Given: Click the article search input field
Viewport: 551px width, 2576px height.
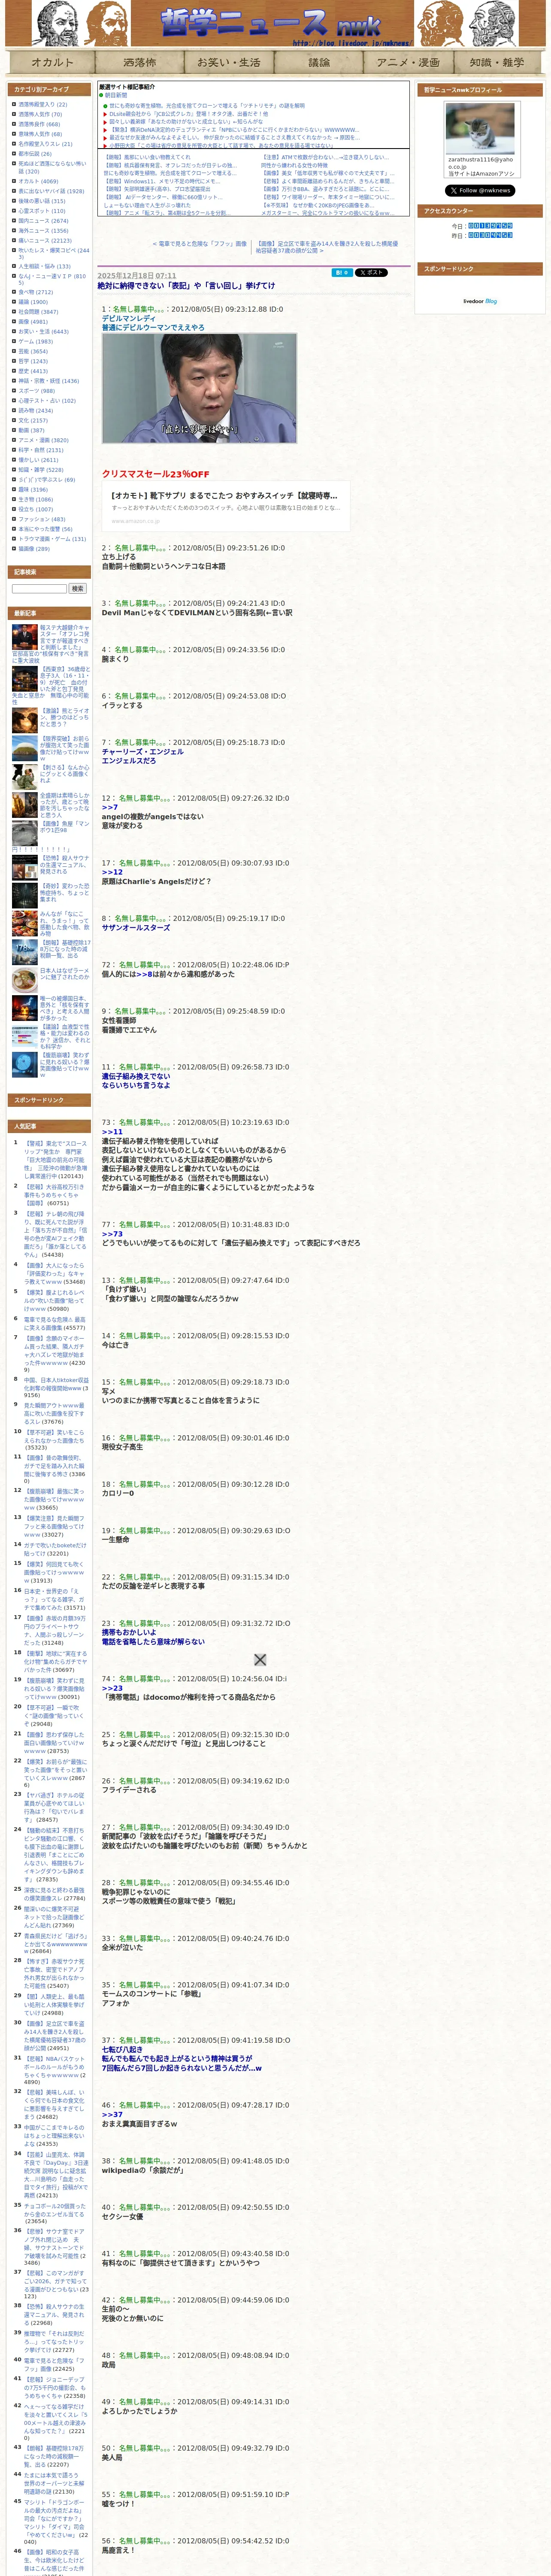Looking at the screenshot, I should (39, 589).
